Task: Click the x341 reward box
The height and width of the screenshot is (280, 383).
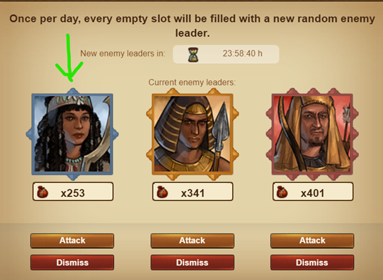Action: 193,192
